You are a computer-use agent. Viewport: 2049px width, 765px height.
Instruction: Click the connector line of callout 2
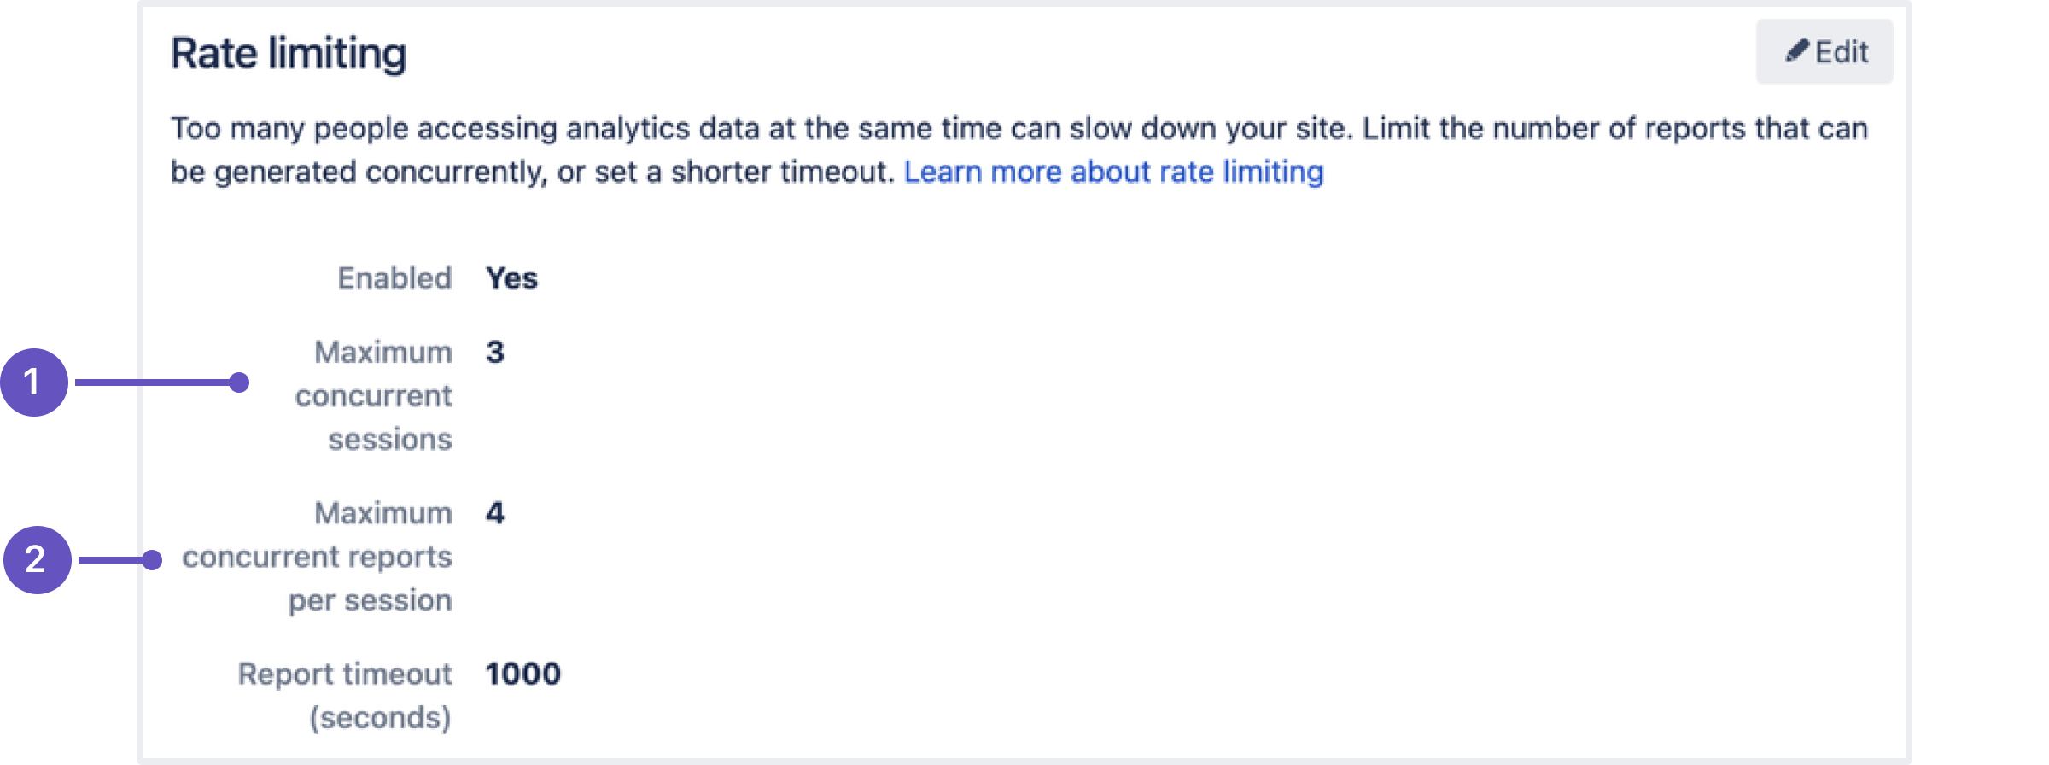[x=111, y=560]
